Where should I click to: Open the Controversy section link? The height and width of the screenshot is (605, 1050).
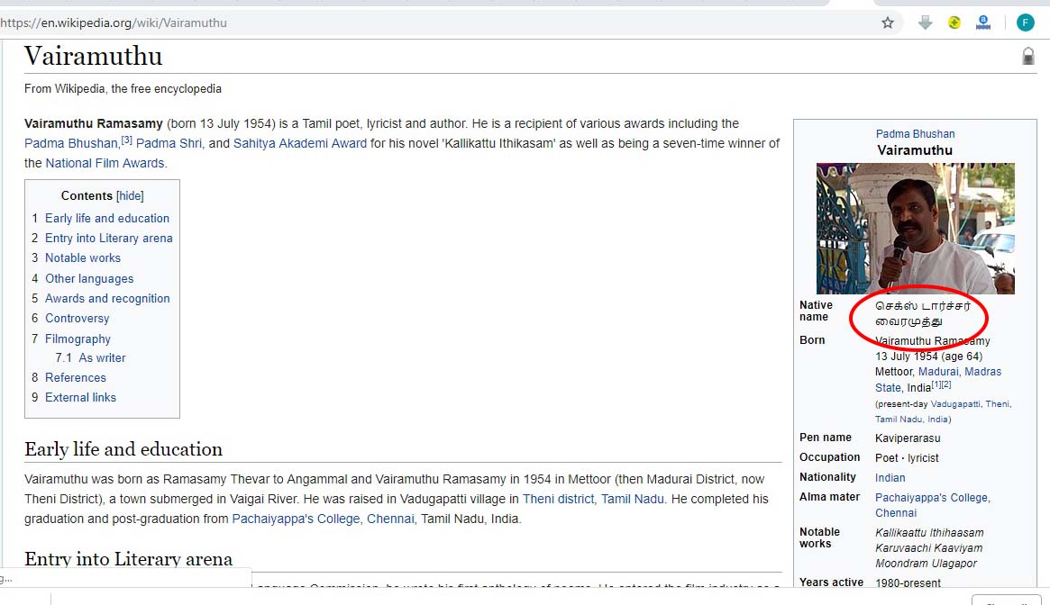[x=77, y=319]
